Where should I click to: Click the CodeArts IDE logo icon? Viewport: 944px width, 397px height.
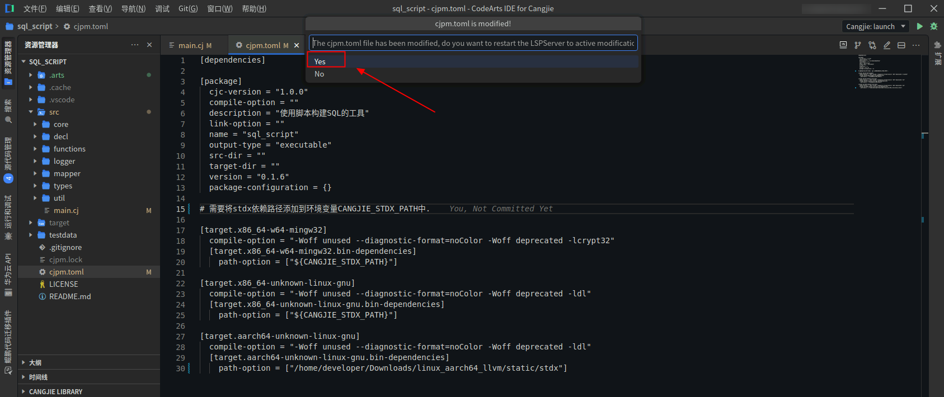(10, 8)
